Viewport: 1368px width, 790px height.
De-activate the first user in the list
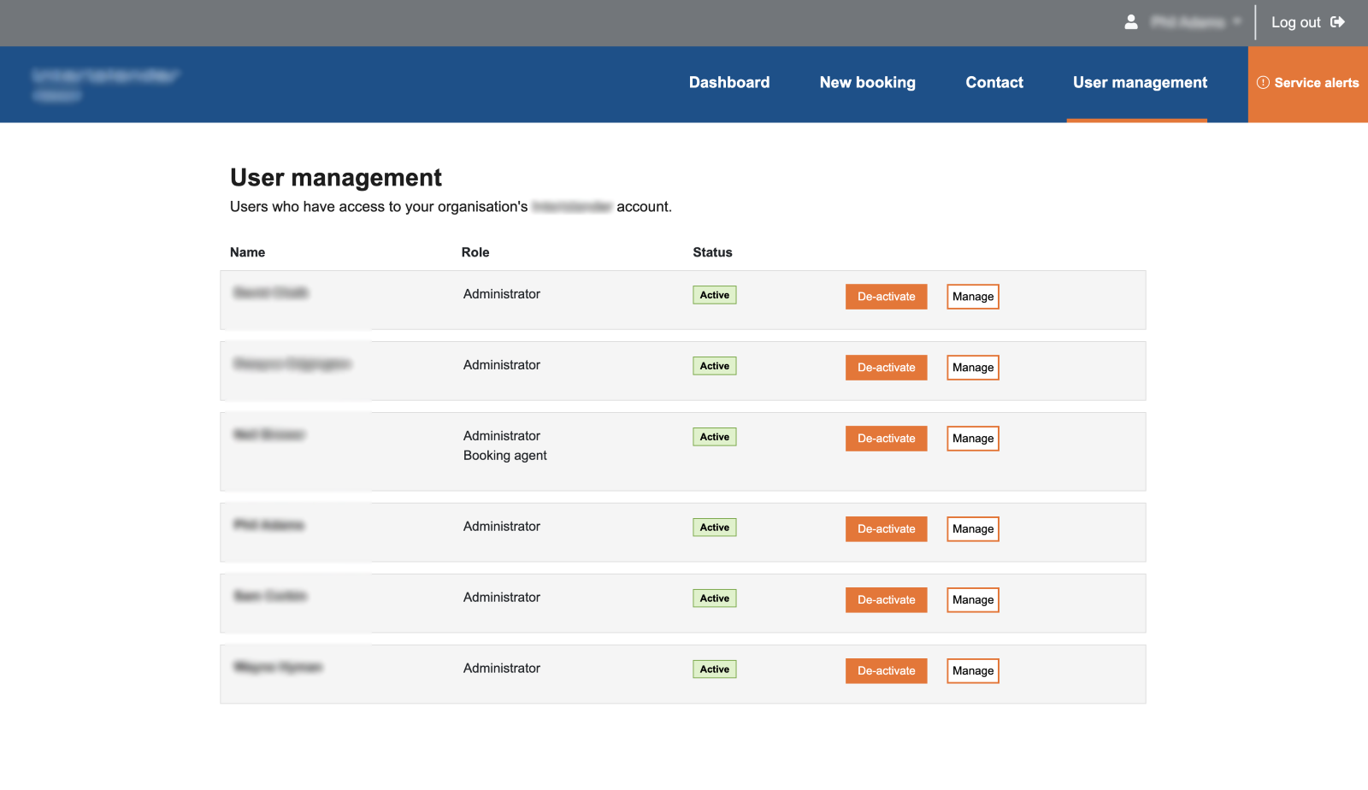pyautogui.click(x=886, y=296)
